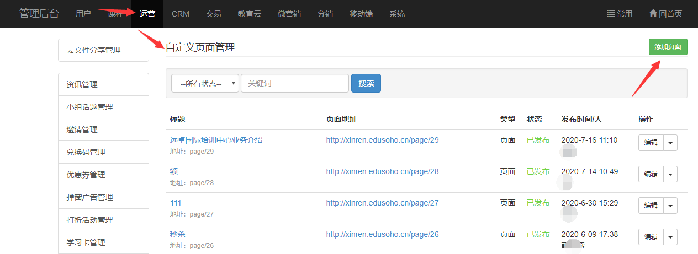Select 优惠券管理 in the sidebar
The image size is (698, 254).
[86, 175]
